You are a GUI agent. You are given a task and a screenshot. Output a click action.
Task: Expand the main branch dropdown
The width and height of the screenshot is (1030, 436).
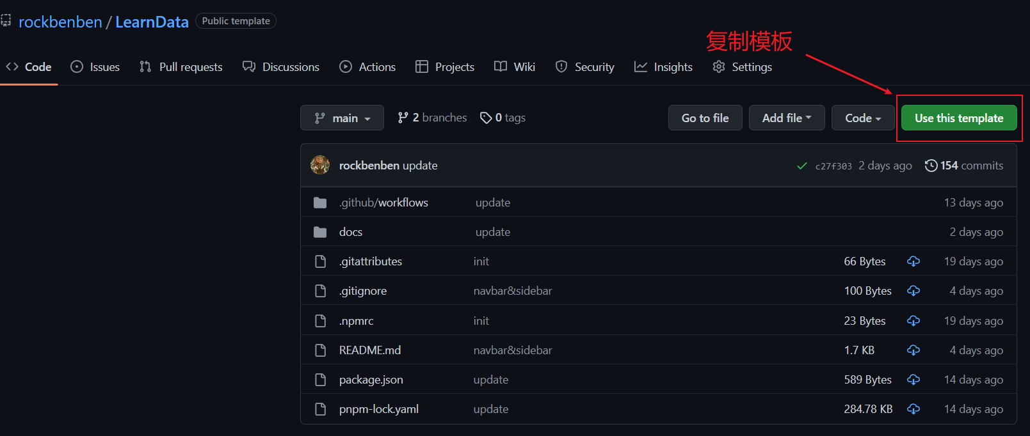click(x=342, y=118)
